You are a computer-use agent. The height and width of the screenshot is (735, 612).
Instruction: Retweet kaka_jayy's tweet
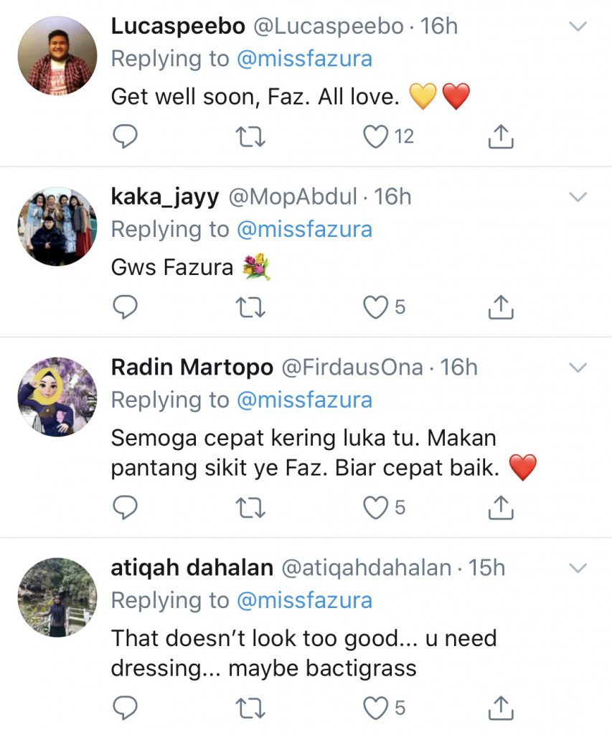[x=251, y=307]
